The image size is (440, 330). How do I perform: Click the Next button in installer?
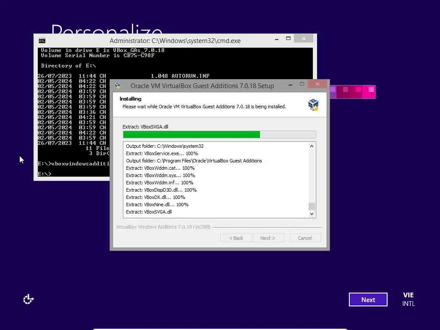[x=267, y=238]
